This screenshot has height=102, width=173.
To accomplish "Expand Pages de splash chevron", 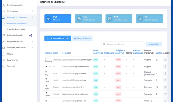I will 33,41.
